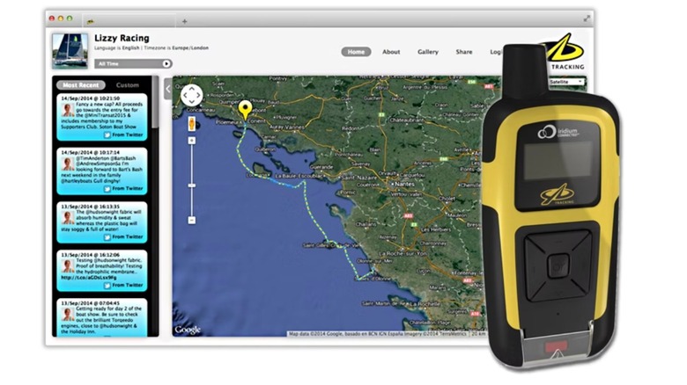
Task: Open the About page
Action: click(x=391, y=52)
